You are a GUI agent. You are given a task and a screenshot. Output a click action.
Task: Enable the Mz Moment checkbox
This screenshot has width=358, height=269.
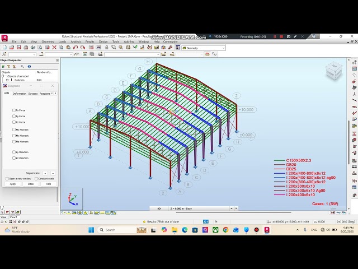point(14,142)
